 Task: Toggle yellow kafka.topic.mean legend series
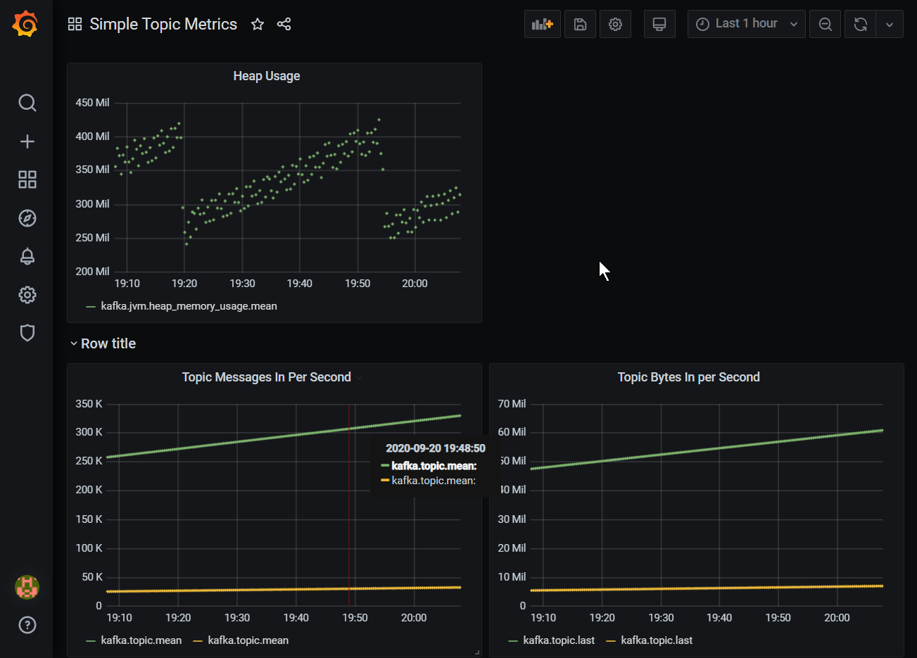click(x=248, y=640)
